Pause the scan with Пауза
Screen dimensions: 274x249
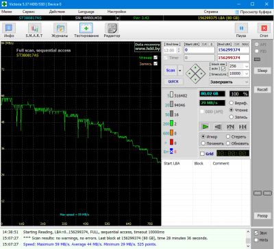241,30
